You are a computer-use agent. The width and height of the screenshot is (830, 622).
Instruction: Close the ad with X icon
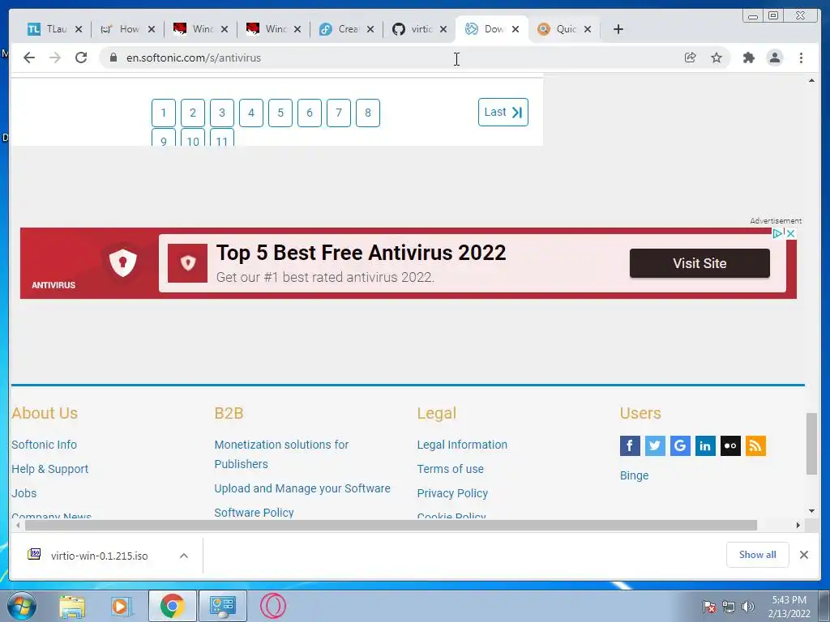click(791, 233)
